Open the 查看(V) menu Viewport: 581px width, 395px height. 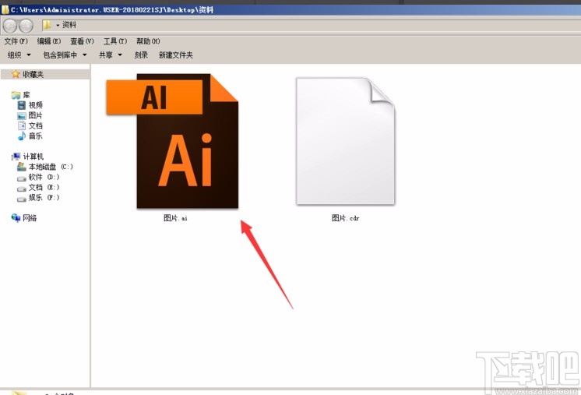(82, 41)
